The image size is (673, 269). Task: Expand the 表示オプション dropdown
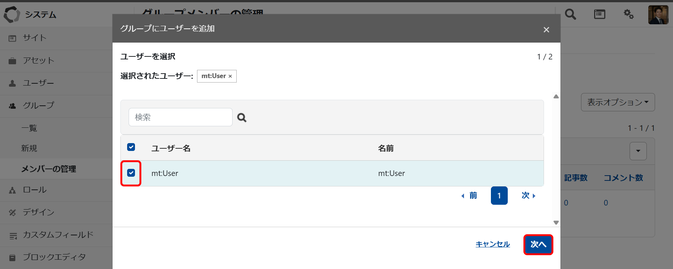coord(618,102)
